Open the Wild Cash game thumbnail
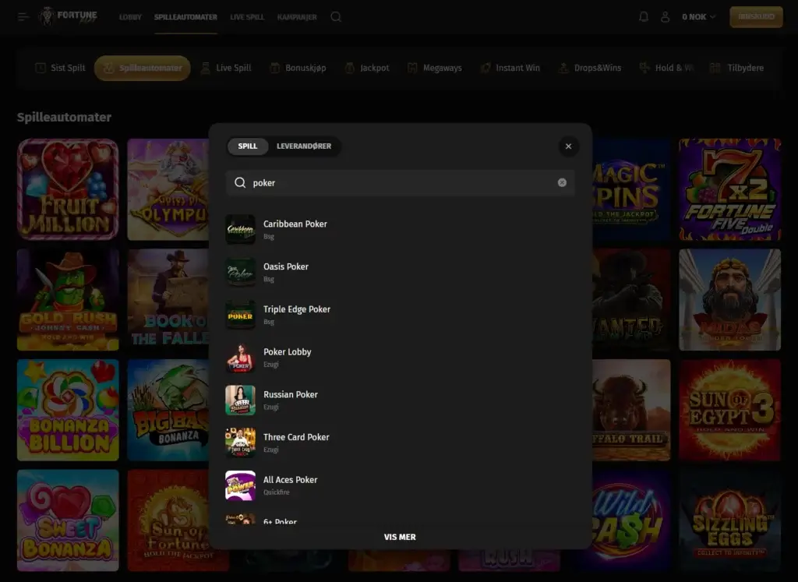798x582 pixels. (x=631, y=520)
